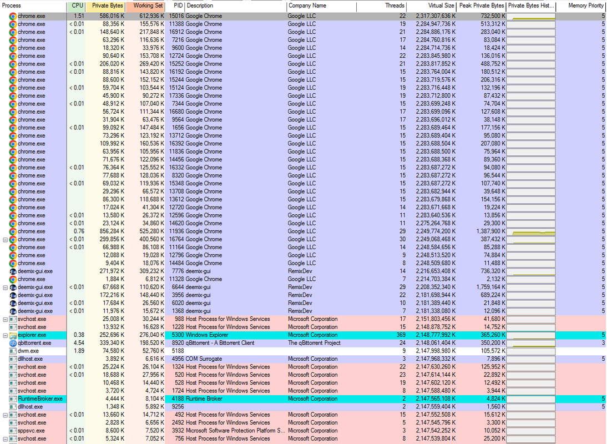607x444 pixels.
Task: Click the Chrome icon for PID 12596 row
Action: 13,215
